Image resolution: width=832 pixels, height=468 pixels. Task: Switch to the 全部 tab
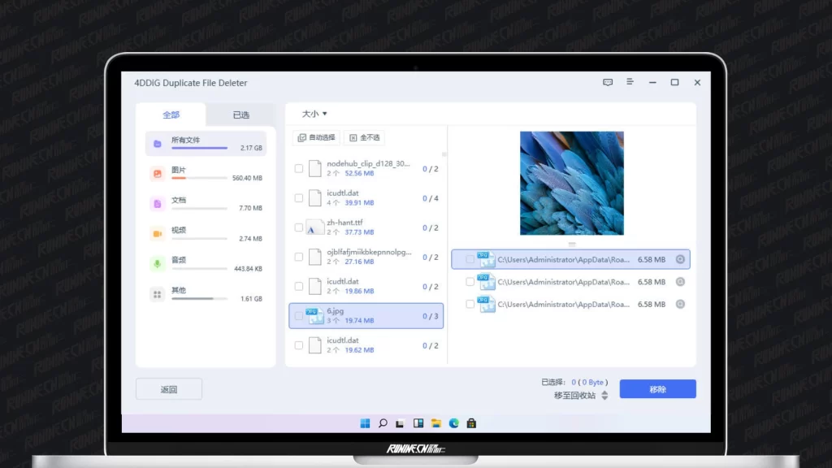(171, 115)
